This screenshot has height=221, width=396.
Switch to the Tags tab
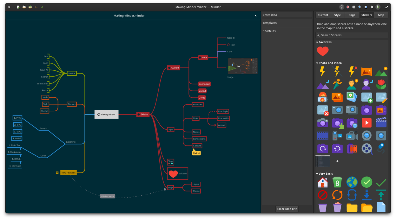point(352,15)
